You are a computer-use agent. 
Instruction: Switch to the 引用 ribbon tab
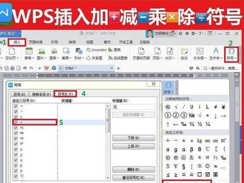(54, 42)
